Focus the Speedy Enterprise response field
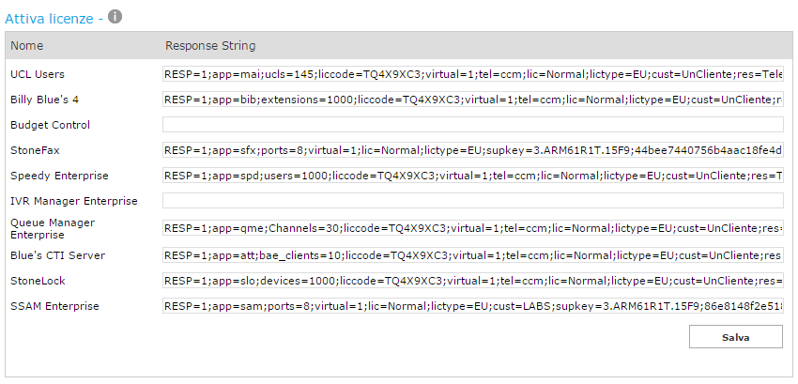 (472, 176)
